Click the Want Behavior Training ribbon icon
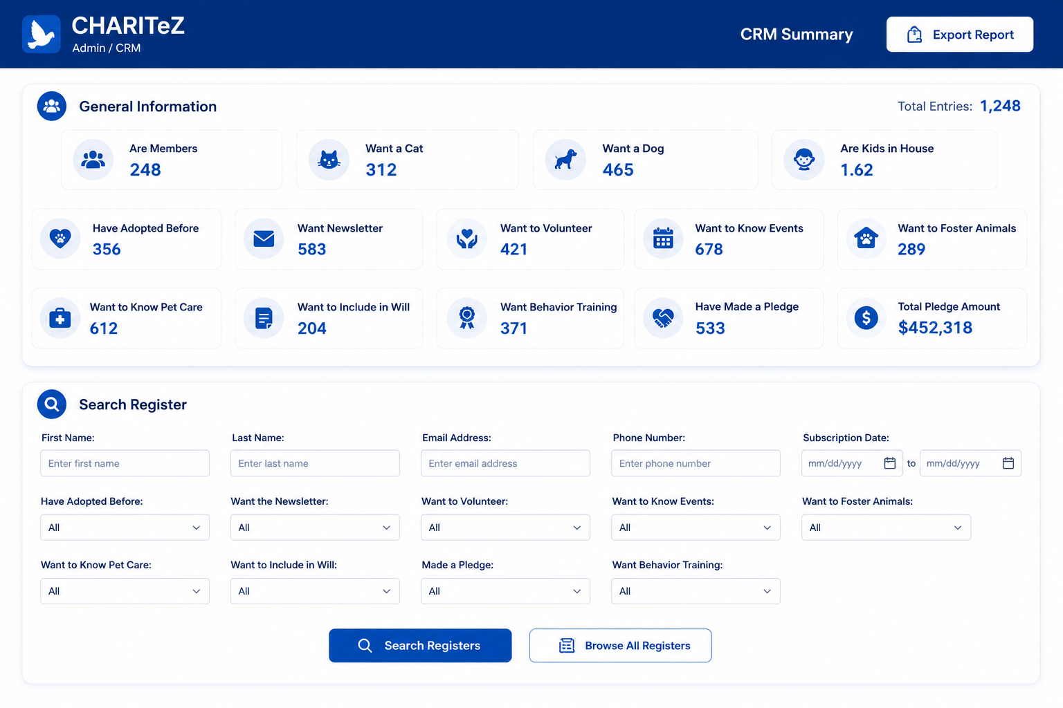 [x=467, y=318]
